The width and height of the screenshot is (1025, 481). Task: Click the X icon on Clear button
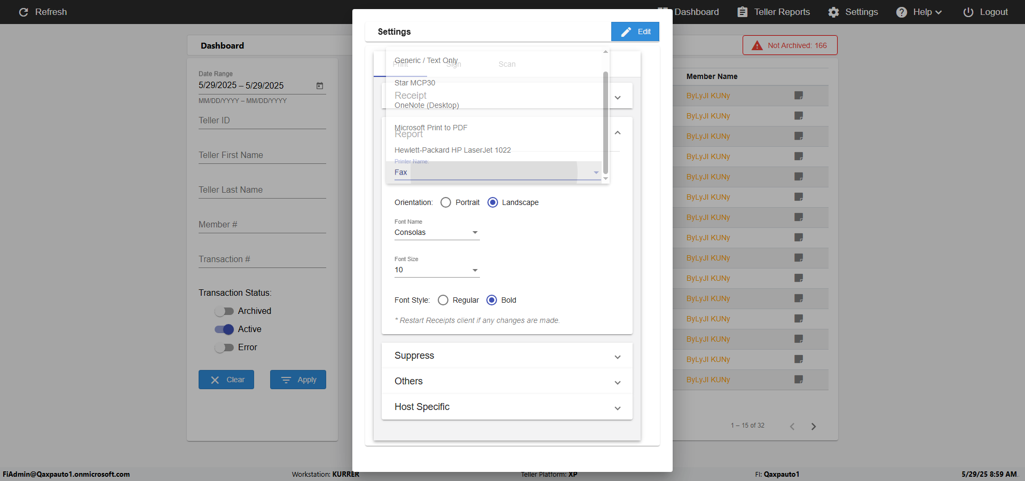(215, 380)
